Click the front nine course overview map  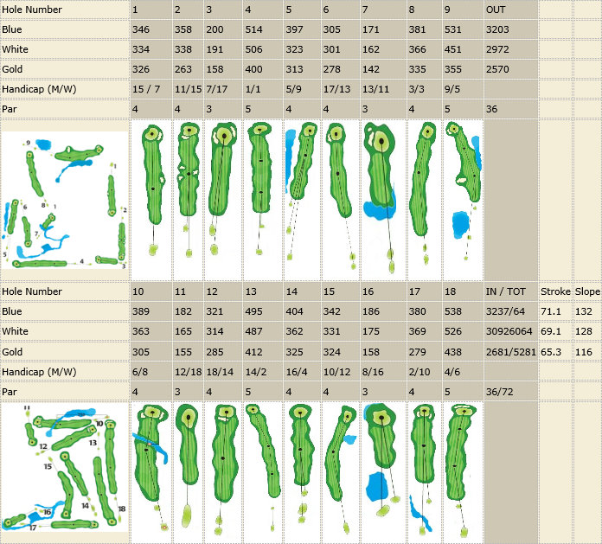(65, 199)
